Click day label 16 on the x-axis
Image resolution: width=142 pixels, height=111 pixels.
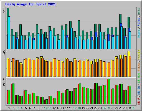[x=71, y=108]
